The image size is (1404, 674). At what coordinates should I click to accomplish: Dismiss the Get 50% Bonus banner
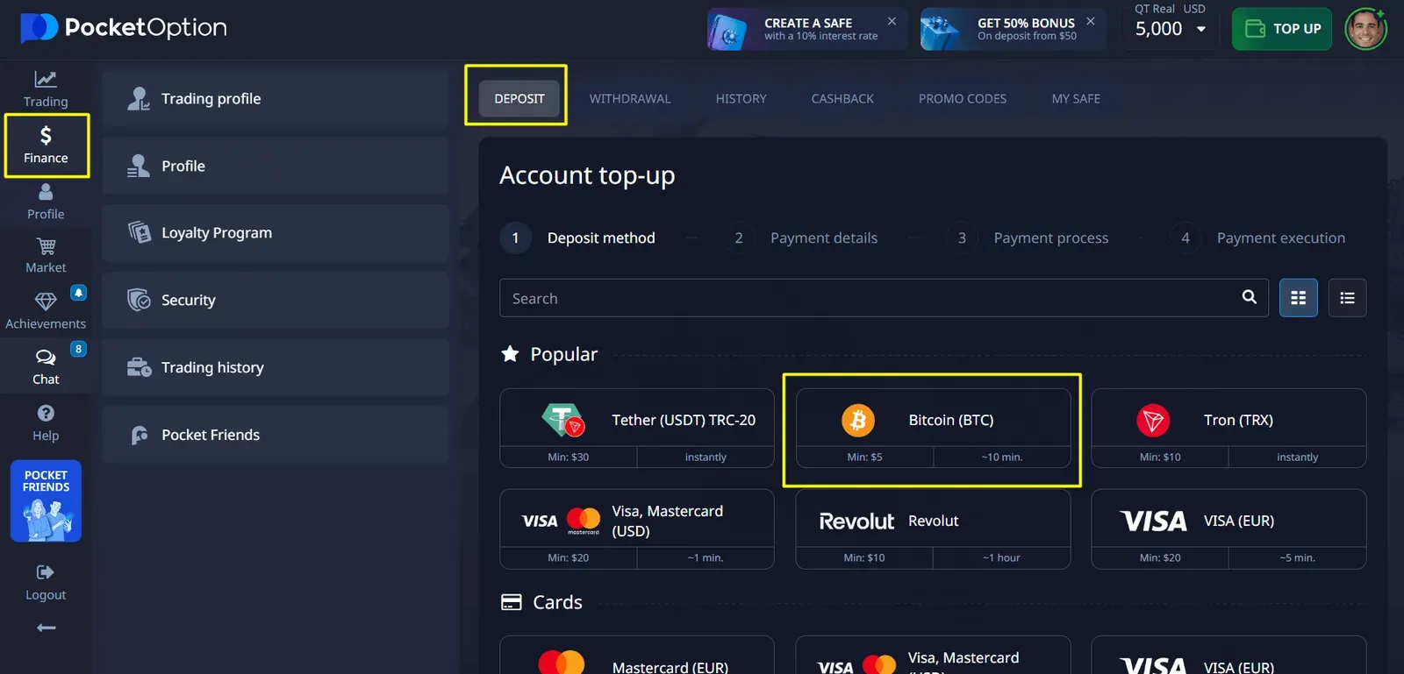click(x=1090, y=21)
